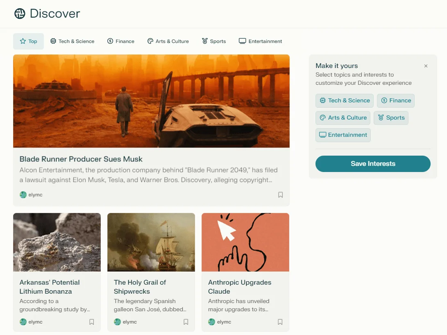Click the TV icon next to Entertainment
The image size is (447, 335).
pos(242,41)
